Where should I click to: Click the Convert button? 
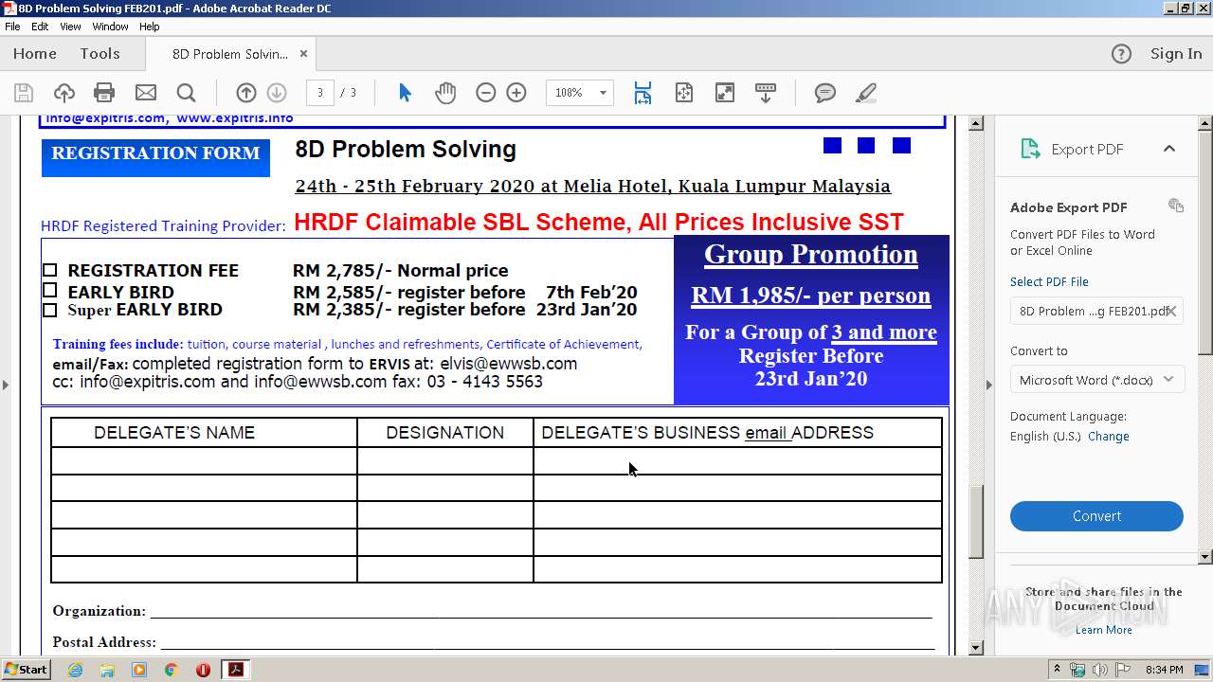[1096, 516]
